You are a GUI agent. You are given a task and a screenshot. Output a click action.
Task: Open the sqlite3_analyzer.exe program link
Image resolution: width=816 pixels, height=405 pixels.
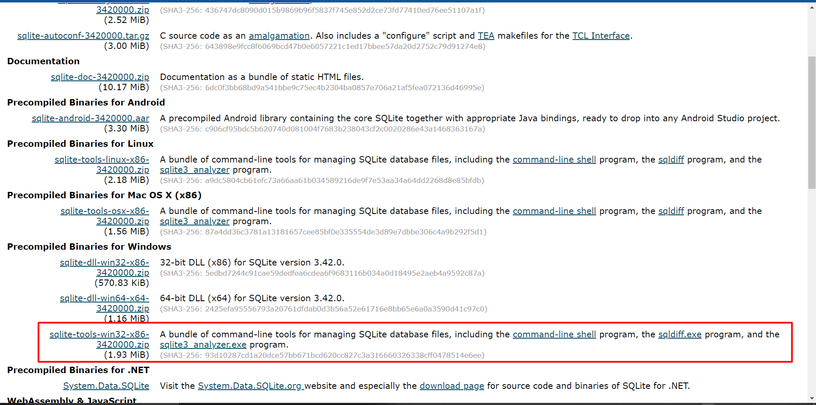tap(203, 345)
